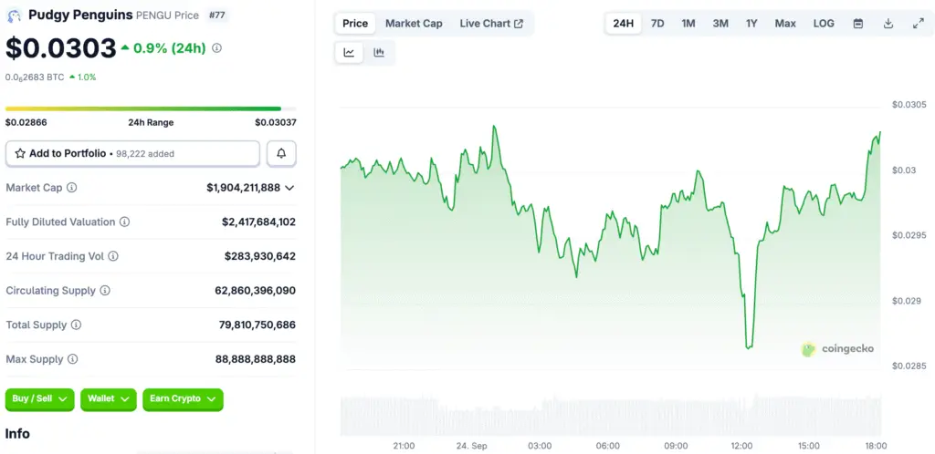Click the Circulating Supply info icon
Screen dimensions: 935x454
[105, 291]
